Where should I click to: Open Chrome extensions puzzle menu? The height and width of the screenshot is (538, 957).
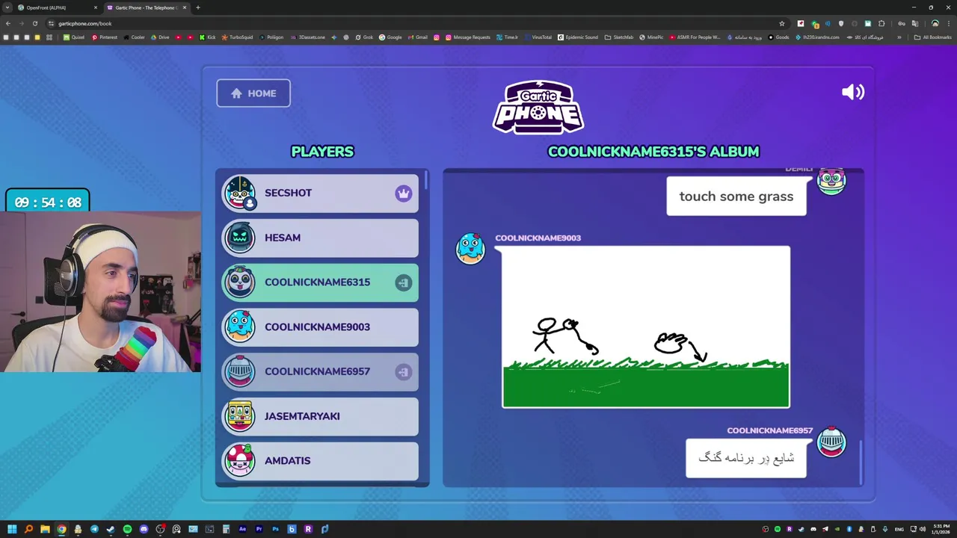tap(881, 23)
